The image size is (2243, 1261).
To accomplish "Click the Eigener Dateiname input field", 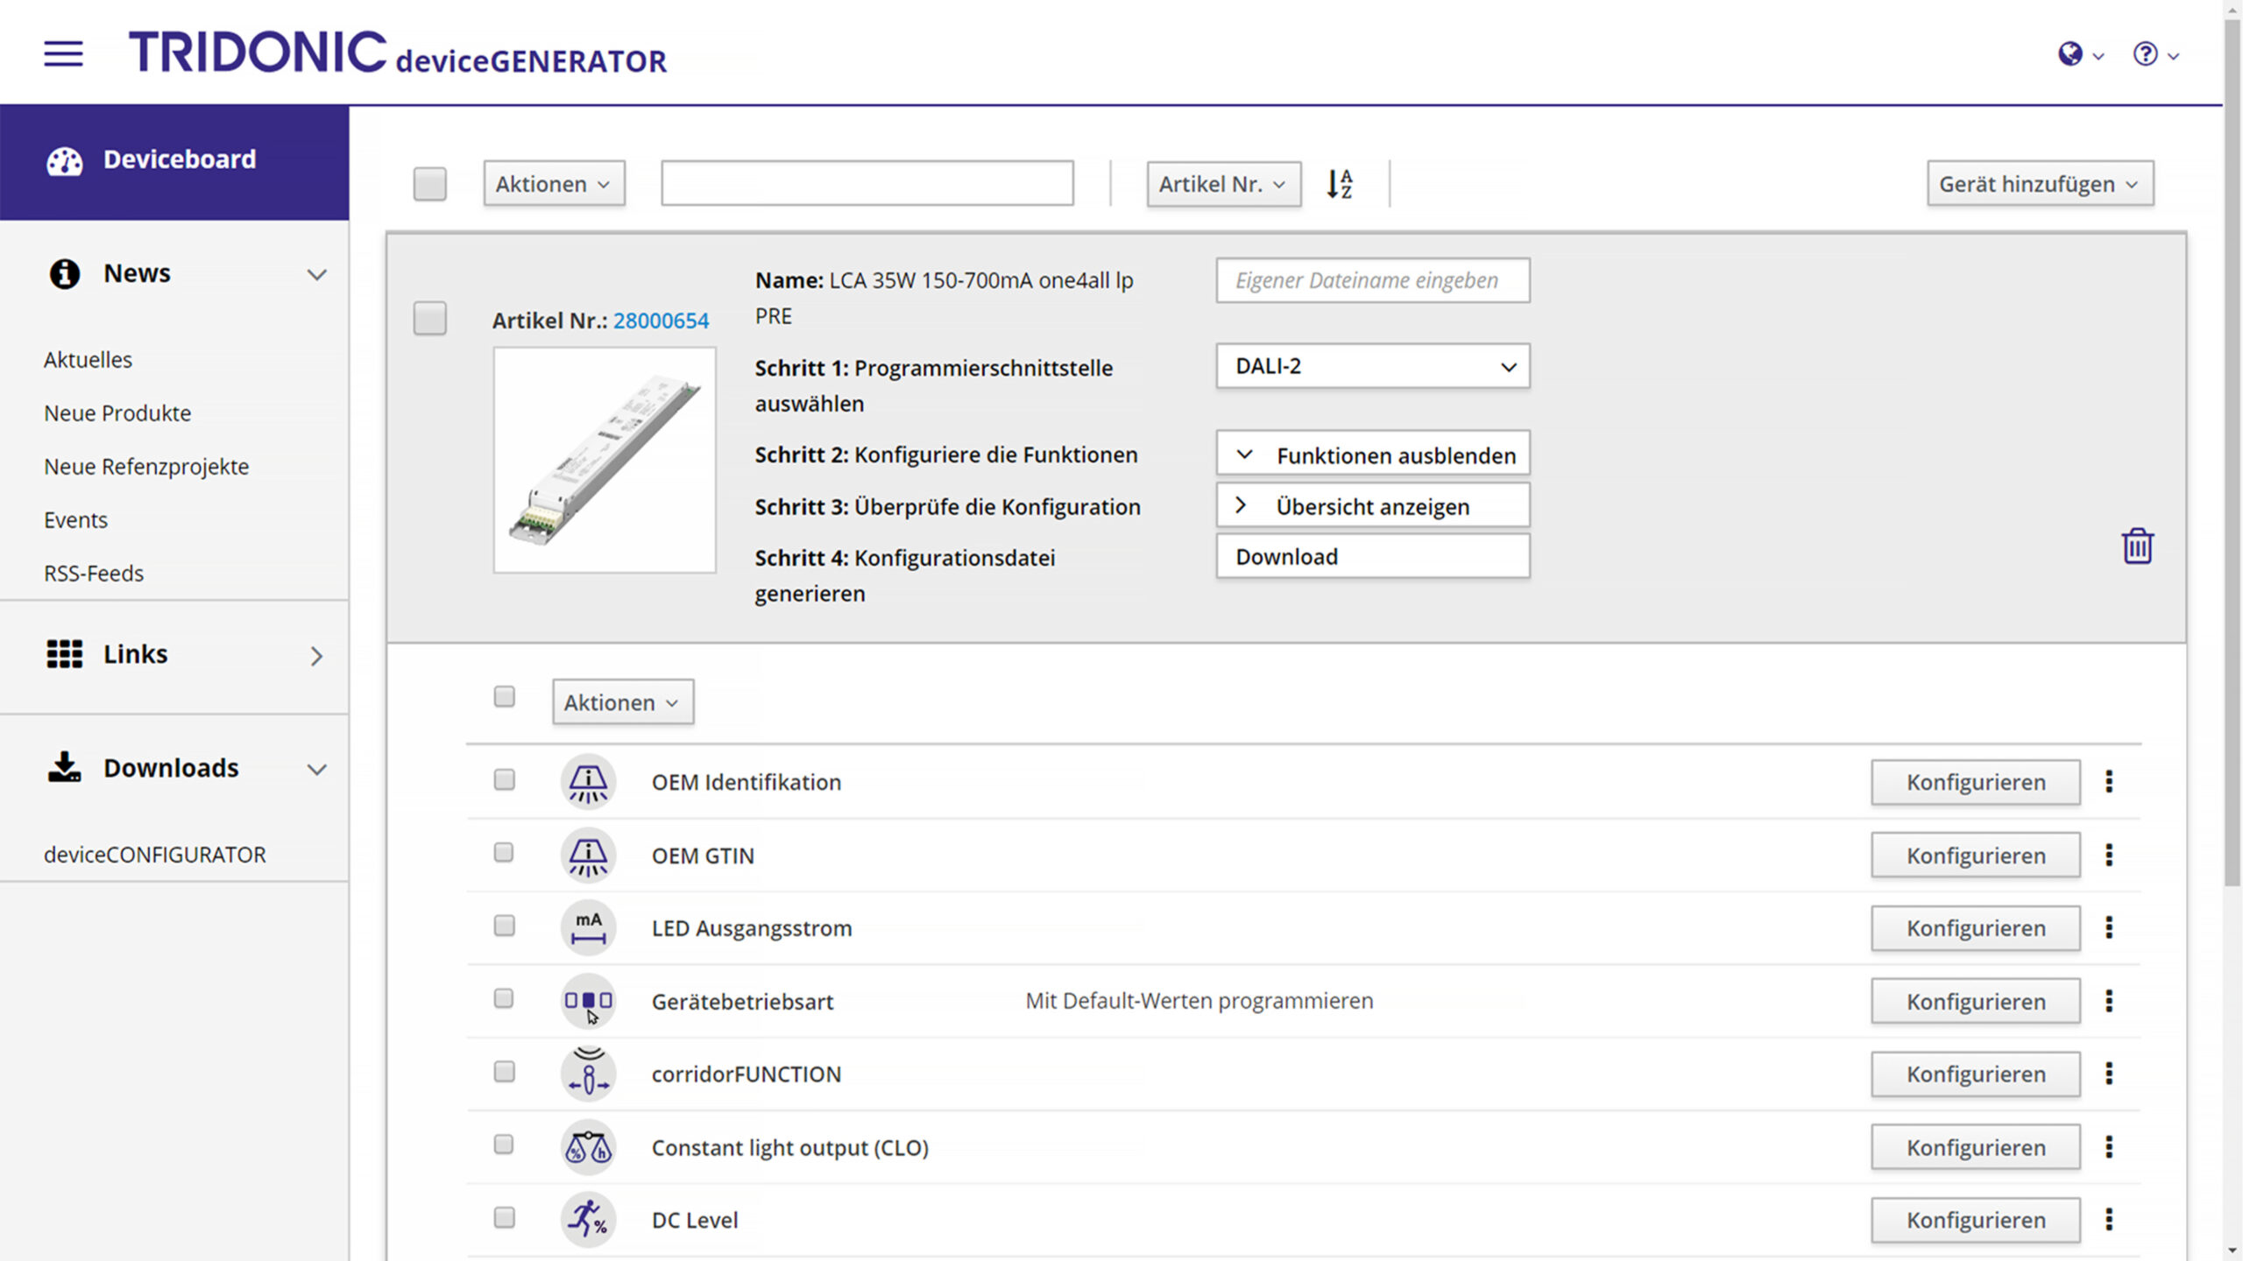I will tap(1372, 280).
